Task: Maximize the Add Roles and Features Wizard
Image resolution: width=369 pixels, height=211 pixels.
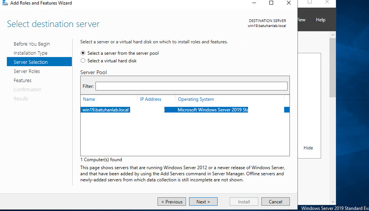Action: tap(271, 3)
